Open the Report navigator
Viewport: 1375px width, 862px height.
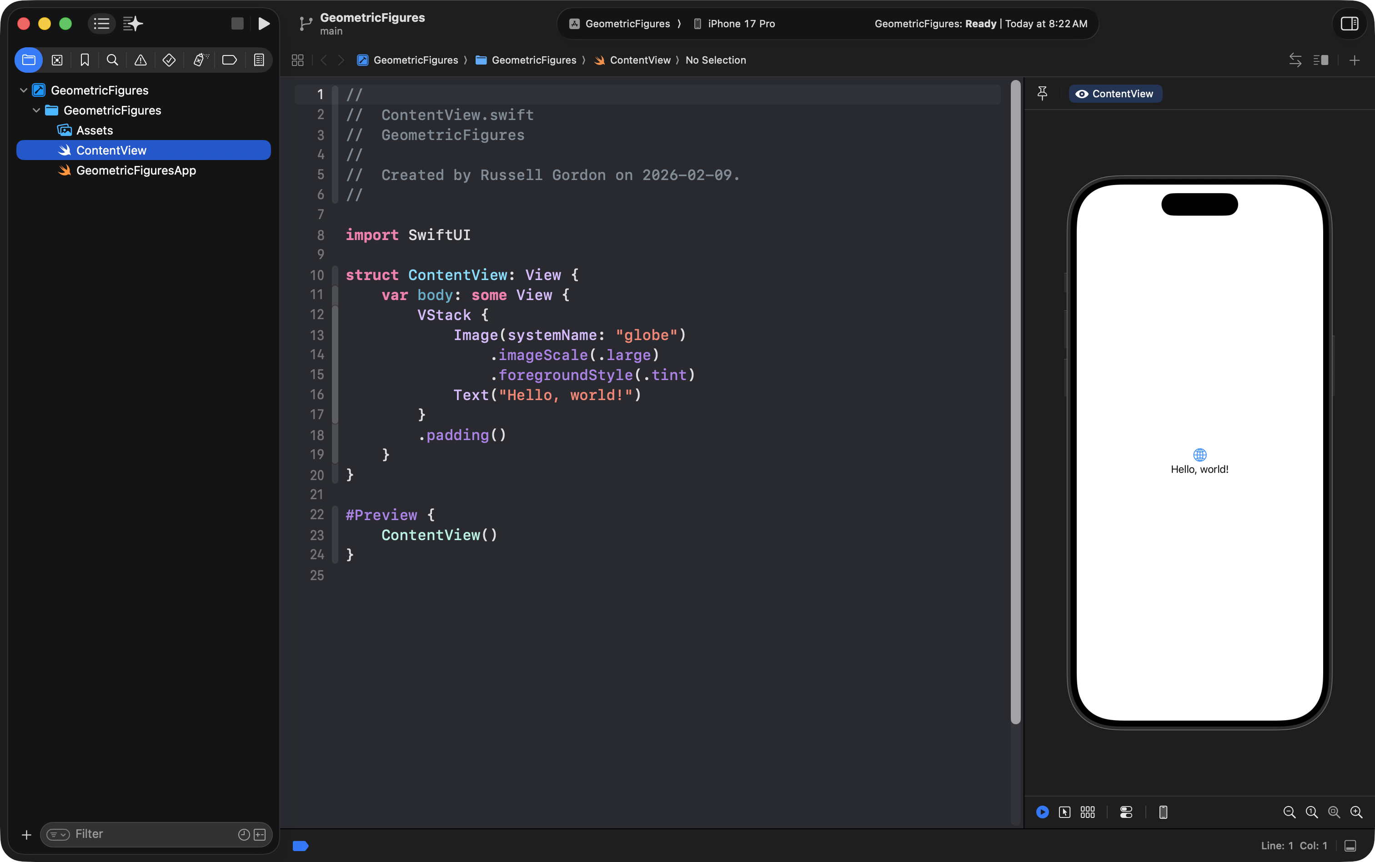coord(259,60)
